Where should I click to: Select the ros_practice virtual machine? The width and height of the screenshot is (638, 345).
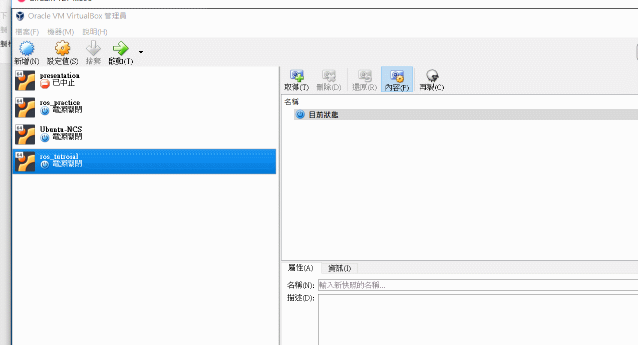[x=144, y=107]
